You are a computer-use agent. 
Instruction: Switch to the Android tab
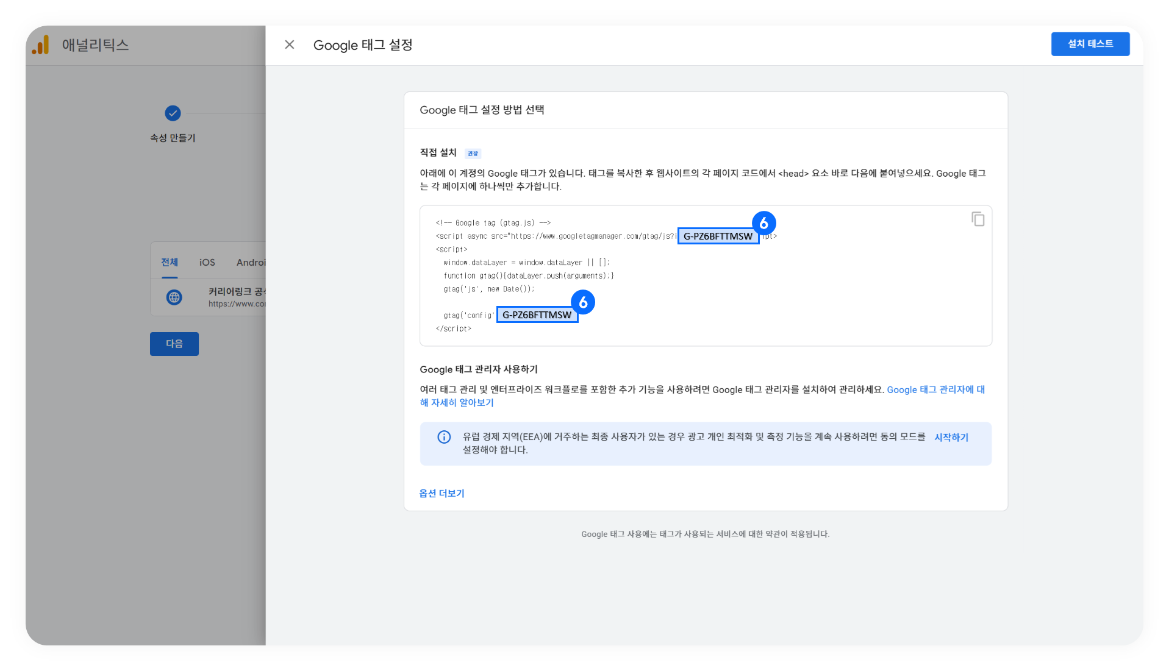point(251,262)
